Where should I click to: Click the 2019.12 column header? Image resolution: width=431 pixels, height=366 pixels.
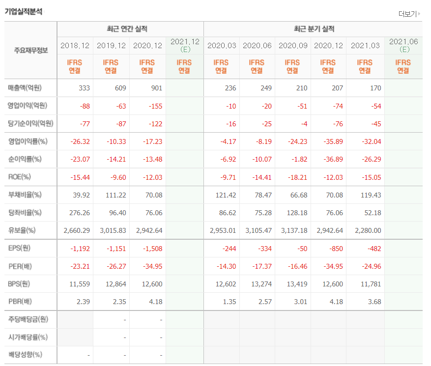111,46
